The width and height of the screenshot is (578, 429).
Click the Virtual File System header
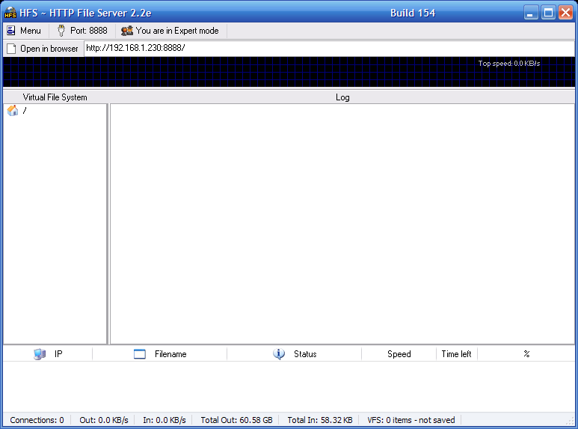pos(55,97)
